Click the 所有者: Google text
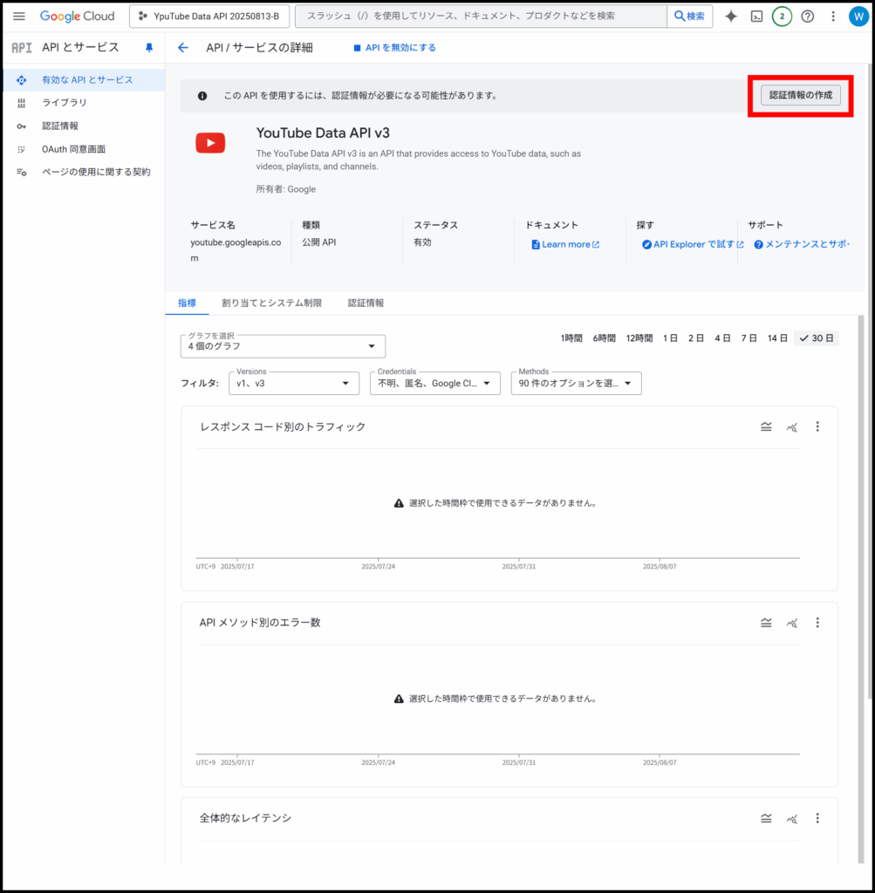This screenshot has height=893, width=875. [286, 189]
